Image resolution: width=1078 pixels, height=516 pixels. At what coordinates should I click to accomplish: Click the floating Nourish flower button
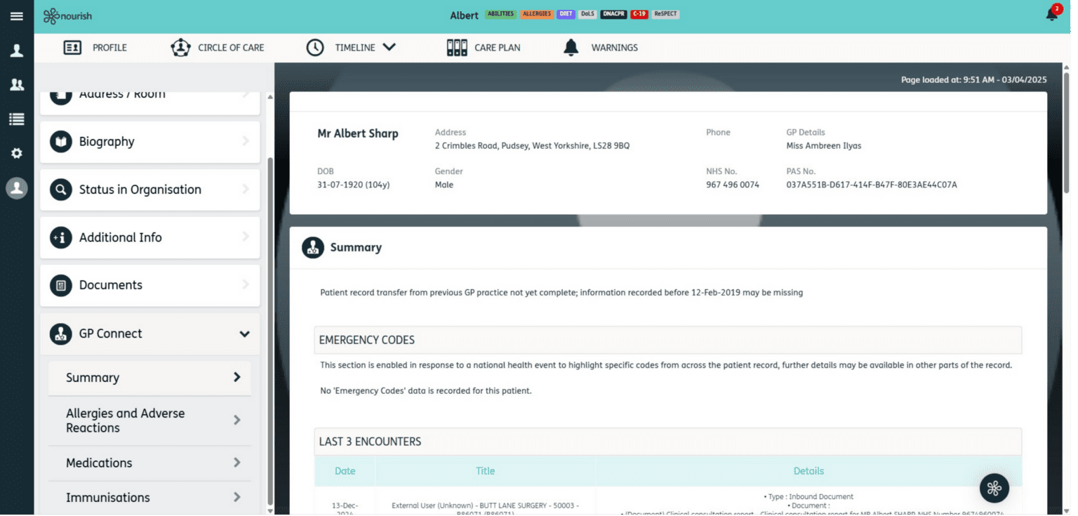tap(994, 488)
